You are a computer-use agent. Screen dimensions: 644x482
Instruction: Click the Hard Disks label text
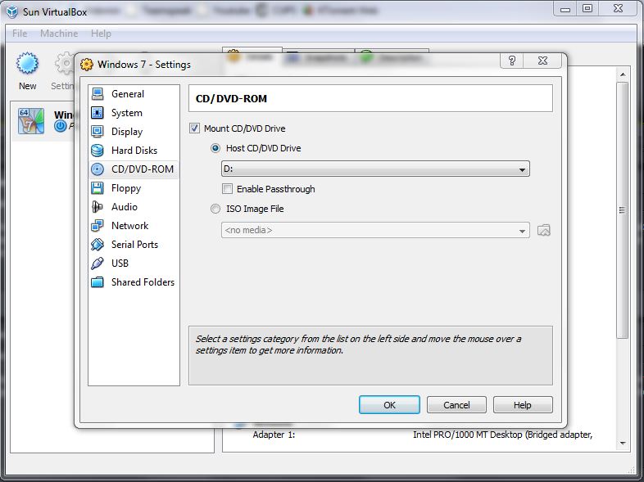(134, 151)
